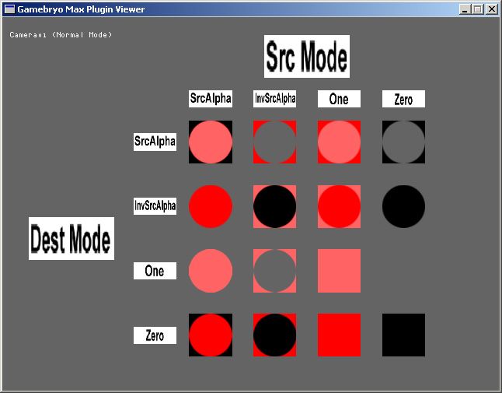
Task: Click the One column header label
Action: [339, 99]
